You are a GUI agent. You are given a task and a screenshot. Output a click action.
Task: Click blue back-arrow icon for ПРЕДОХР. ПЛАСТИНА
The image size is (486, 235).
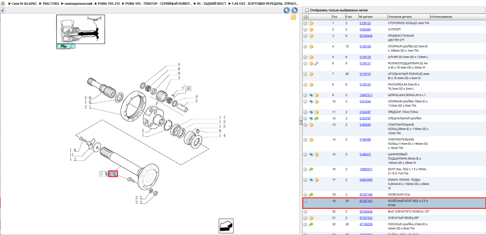tap(311, 112)
